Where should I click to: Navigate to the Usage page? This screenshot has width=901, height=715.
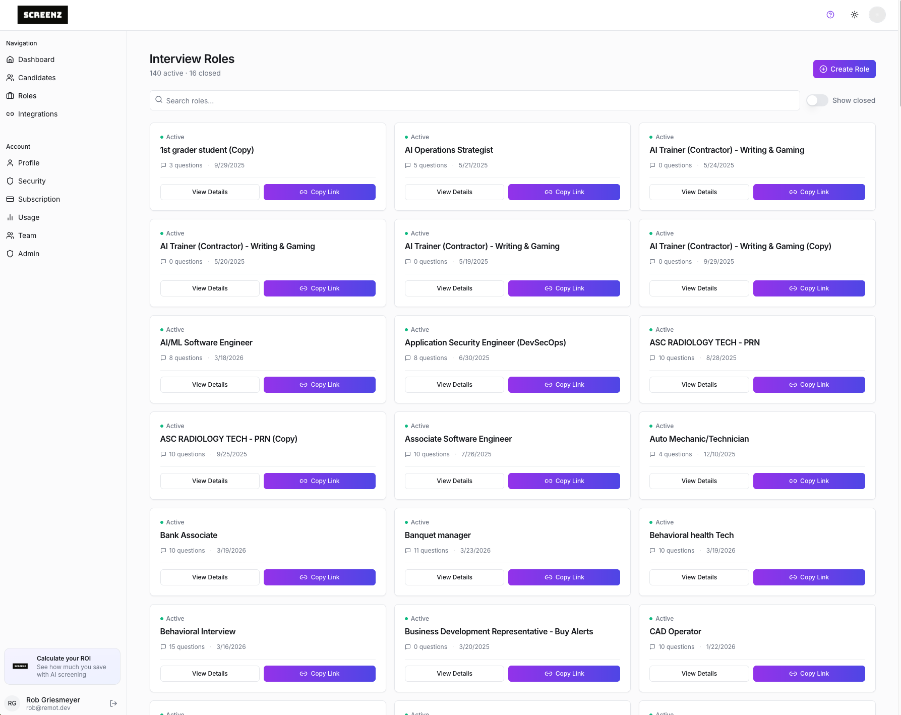click(29, 217)
